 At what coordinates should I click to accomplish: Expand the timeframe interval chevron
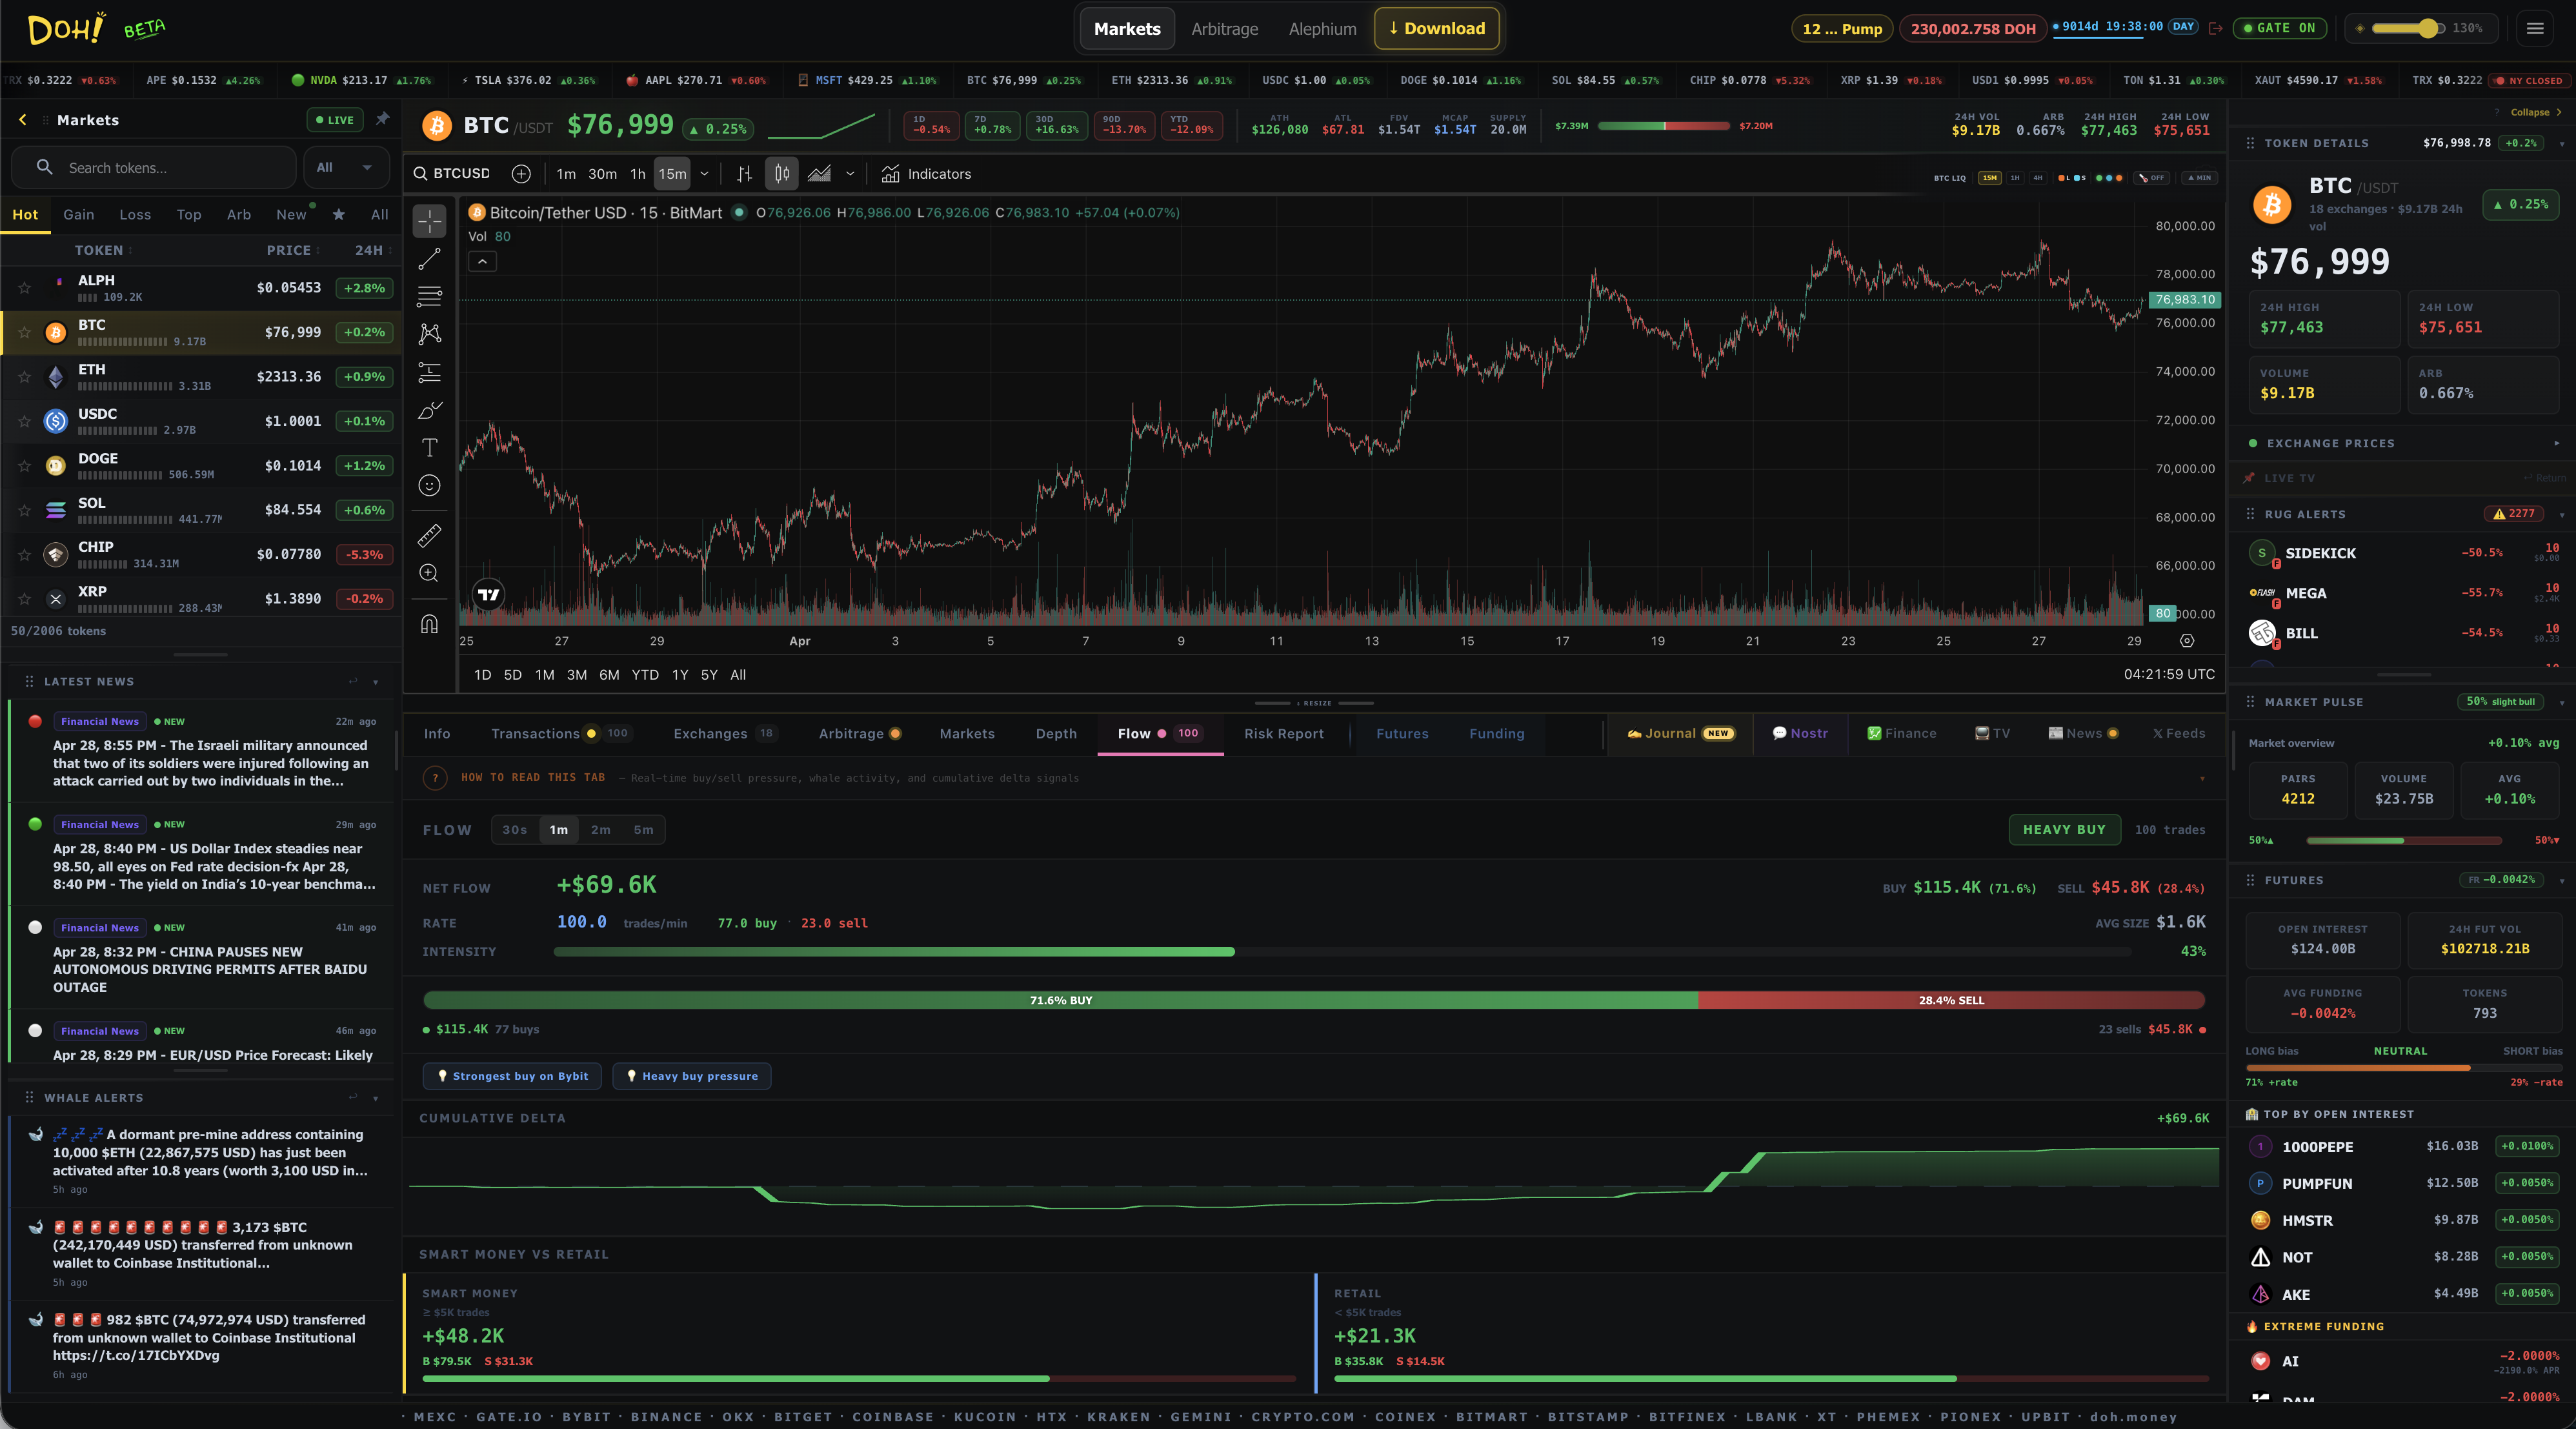pos(704,174)
